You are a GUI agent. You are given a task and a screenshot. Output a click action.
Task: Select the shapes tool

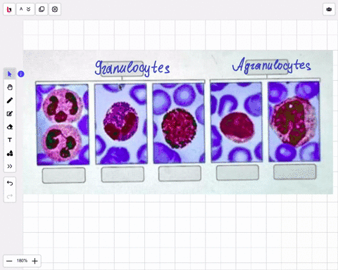(10, 153)
